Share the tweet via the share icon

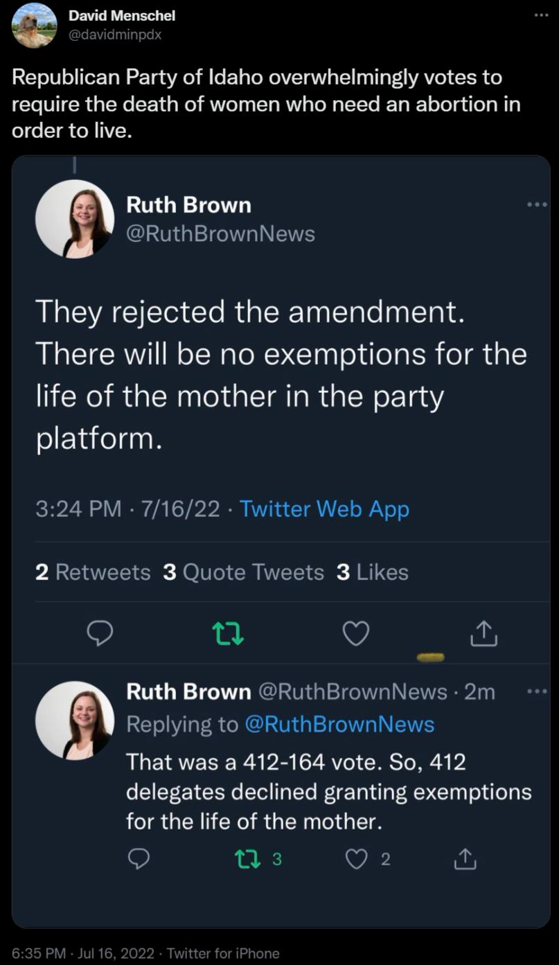483,632
